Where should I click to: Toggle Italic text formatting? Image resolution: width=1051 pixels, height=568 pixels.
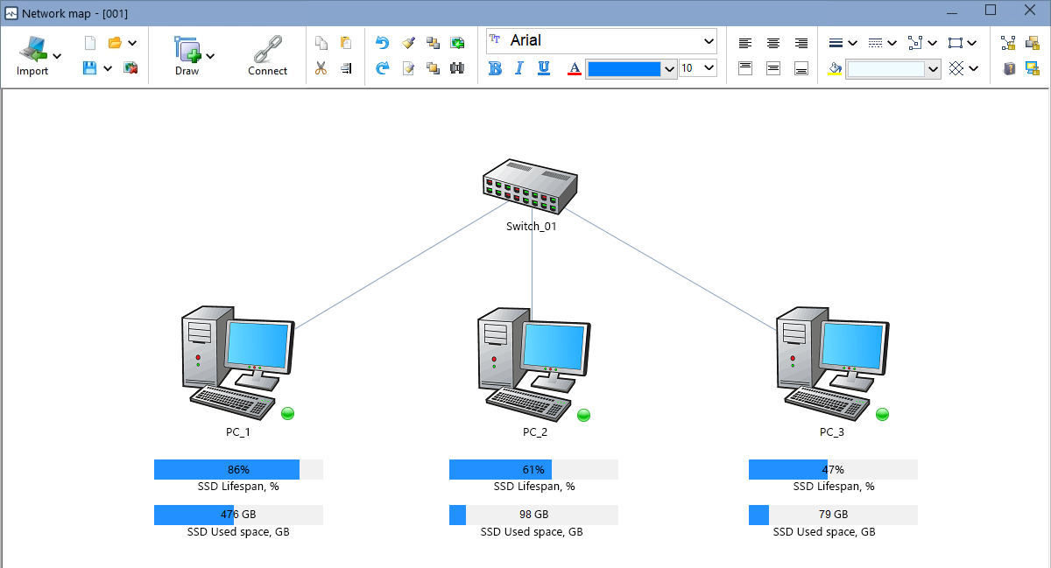(x=519, y=68)
